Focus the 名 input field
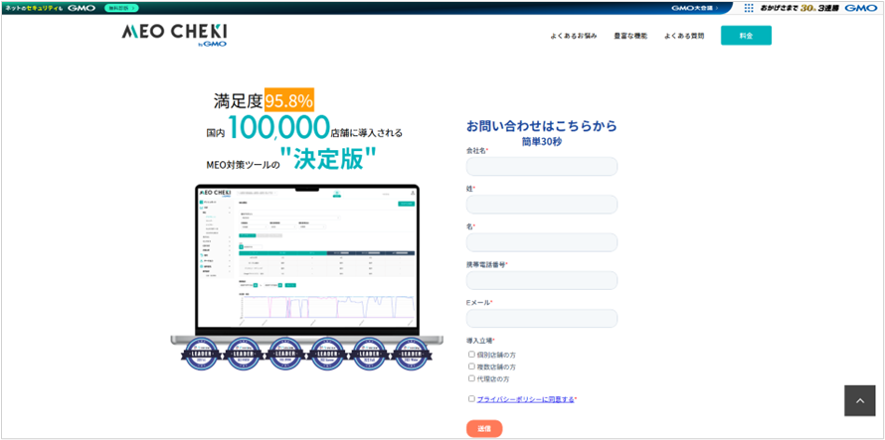Viewport: 885px width, 440px height. pyautogui.click(x=542, y=242)
